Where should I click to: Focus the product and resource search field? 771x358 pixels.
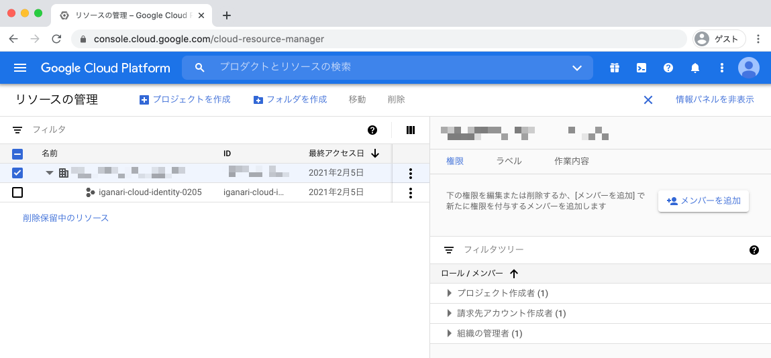click(x=389, y=67)
